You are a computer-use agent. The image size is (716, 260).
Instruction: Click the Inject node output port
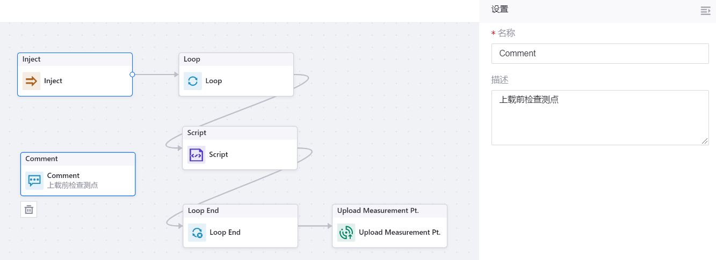click(132, 75)
